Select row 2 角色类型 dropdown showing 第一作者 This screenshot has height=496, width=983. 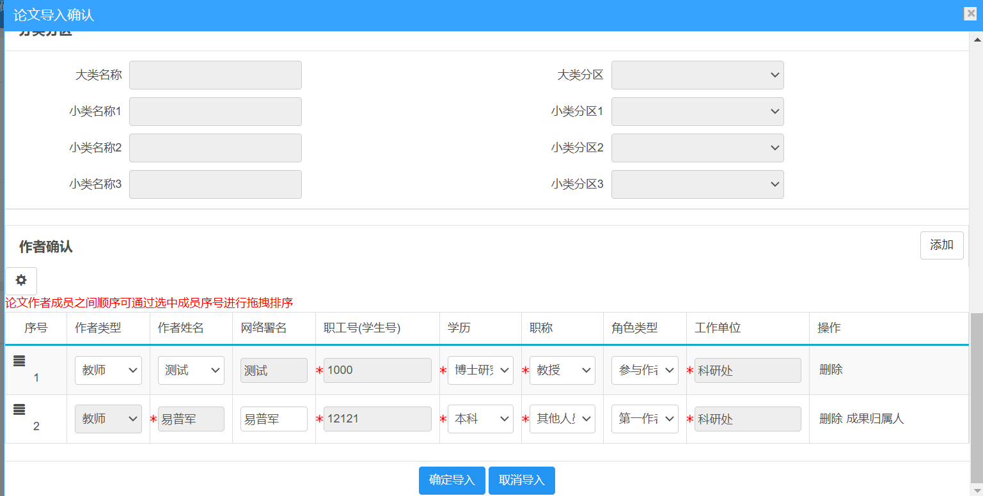click(x=645, y=419)
